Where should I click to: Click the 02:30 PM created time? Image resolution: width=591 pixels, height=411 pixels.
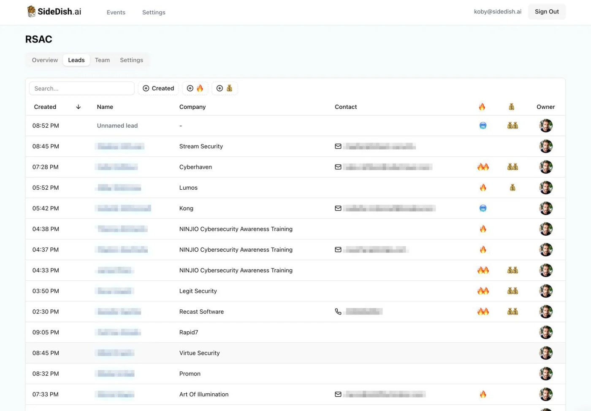pos(46,312)
